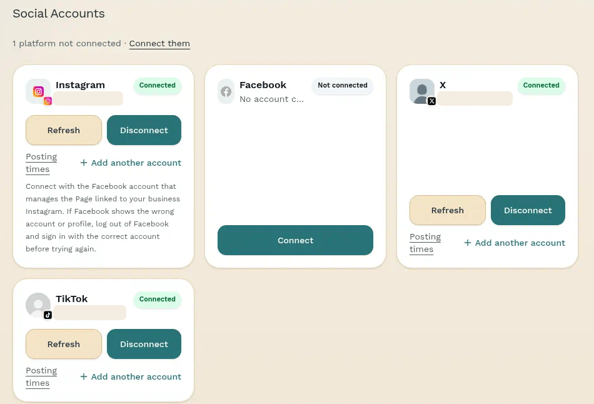Click the TikTok logo badge icon
594x404 pixels.
coord(48,315)
